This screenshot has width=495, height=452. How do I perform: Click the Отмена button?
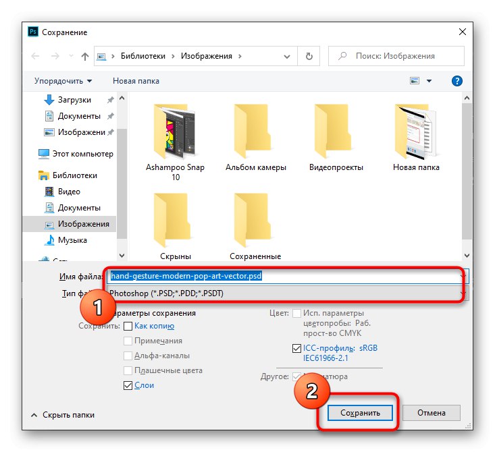(x=432, y=413)
